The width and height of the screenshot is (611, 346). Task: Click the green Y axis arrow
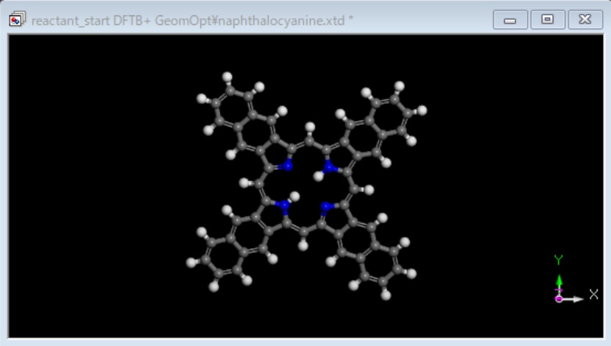559,282
